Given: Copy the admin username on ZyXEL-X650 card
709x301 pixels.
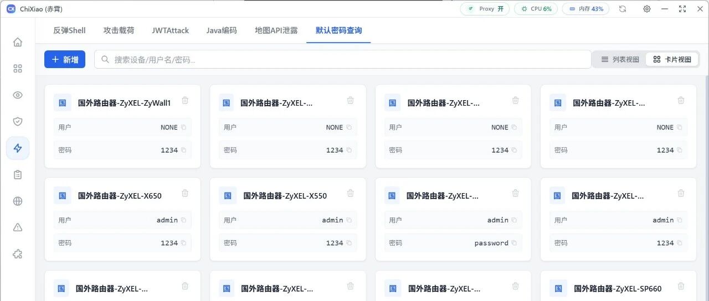Looking at the screenshot, I should [x=183, y=220].
